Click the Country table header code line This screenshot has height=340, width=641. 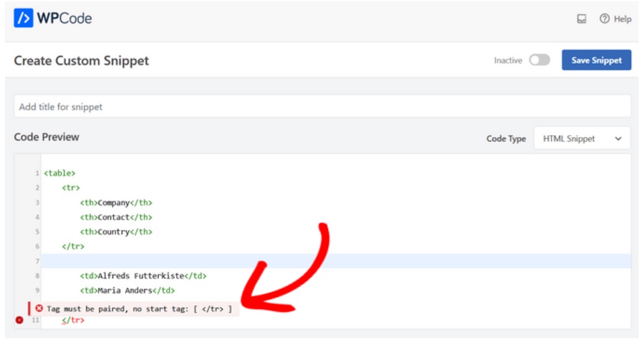point(116,232)
